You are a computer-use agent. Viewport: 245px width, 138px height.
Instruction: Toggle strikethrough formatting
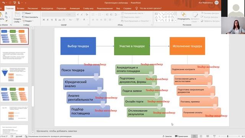(60, 20)
